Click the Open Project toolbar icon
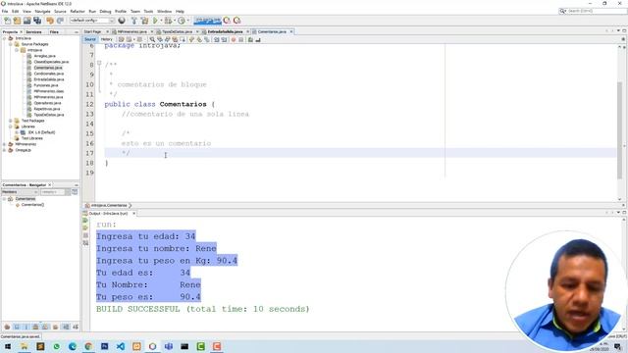 [x=26, y=21]
